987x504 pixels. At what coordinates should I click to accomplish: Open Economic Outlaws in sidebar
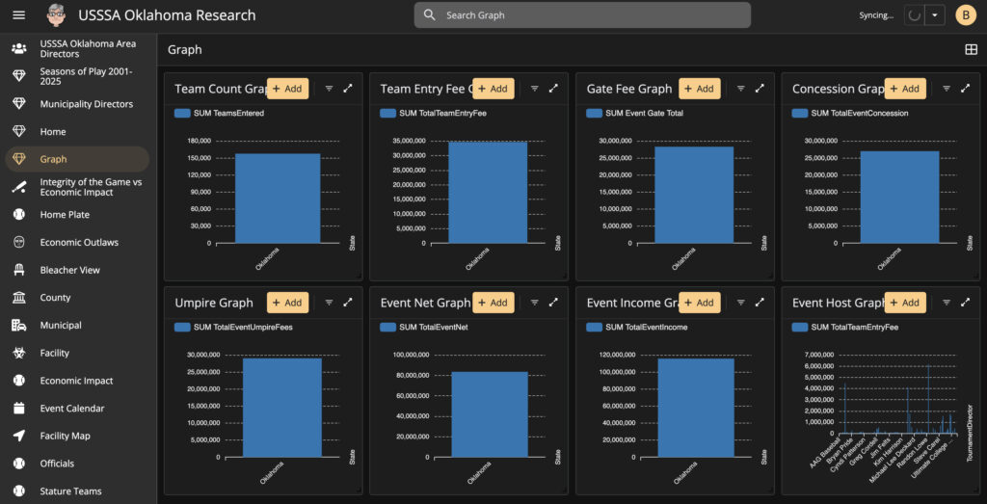click(79, 243)
